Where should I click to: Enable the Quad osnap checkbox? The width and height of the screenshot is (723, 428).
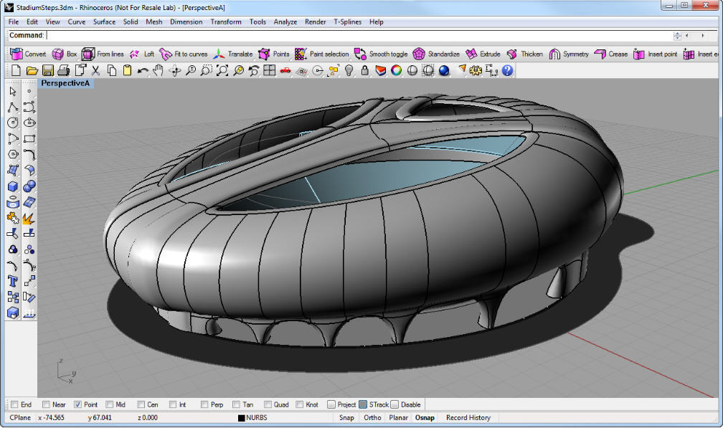268,404
